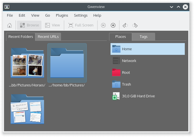
Task: Switch to the Recent URLs tab
Action: [48, 36]
